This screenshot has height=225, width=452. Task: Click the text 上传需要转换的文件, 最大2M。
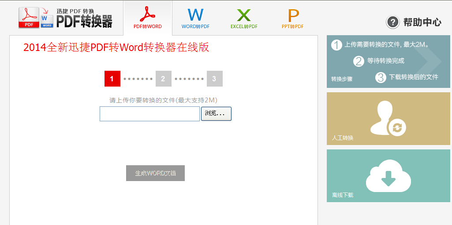pos(387,45)
